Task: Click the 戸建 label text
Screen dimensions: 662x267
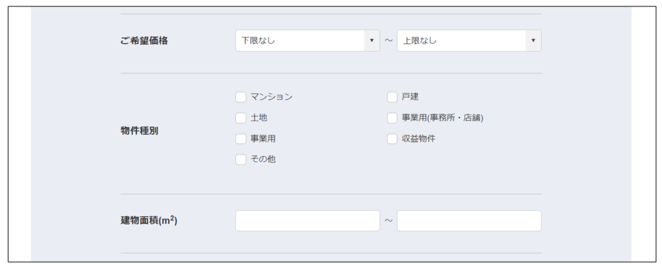Action: pos(411,97)
